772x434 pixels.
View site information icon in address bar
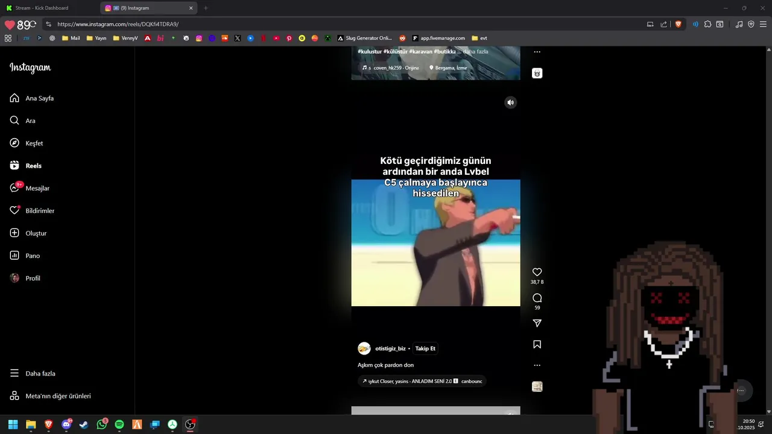click(x=48, y=24)
